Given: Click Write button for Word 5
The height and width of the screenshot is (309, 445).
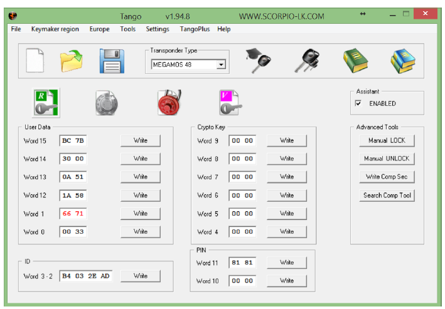Looking at the screenshot, I should tap(287, 214).
